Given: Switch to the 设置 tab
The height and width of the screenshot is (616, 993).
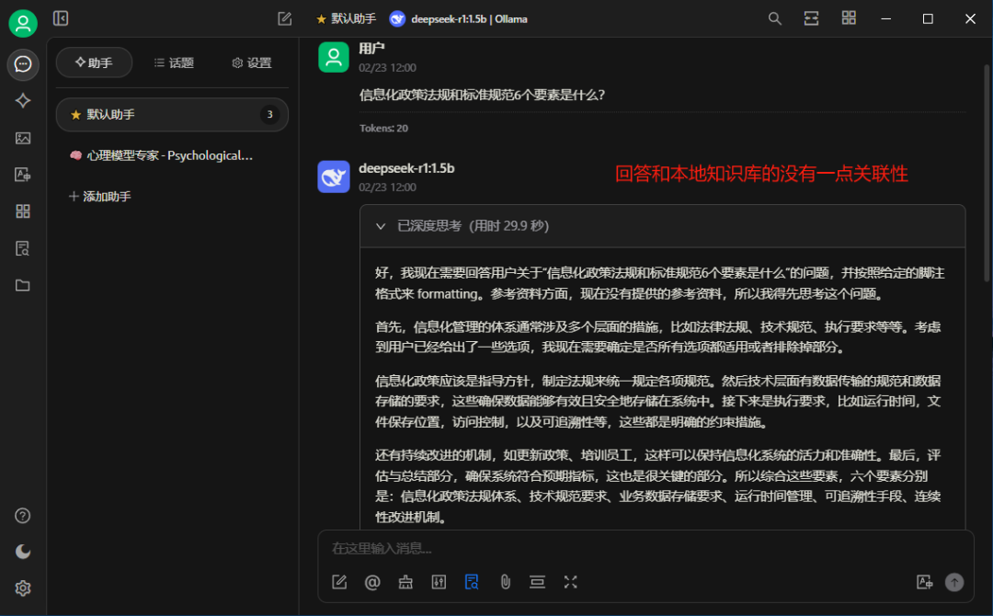Looking at the screenshot, I should 252,63.
